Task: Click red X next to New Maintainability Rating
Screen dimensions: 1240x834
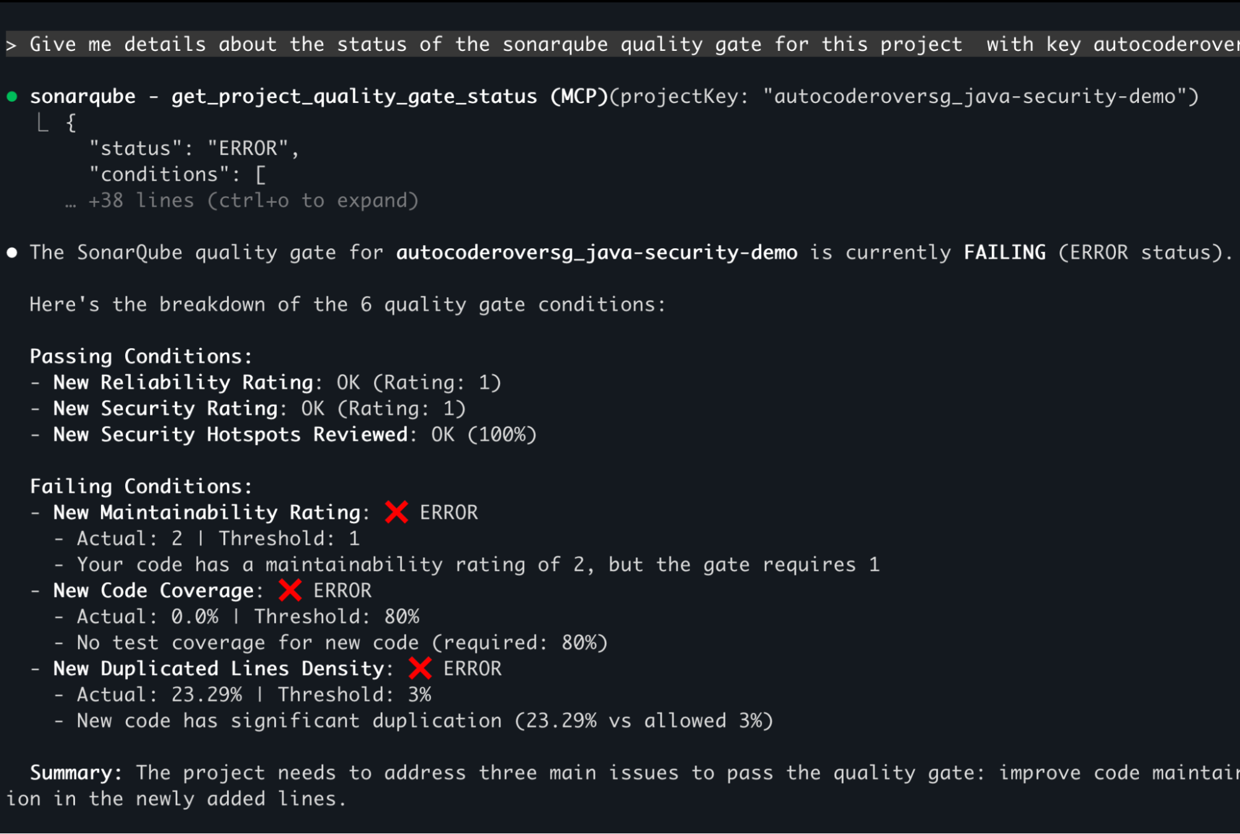Action: (396, 513)
